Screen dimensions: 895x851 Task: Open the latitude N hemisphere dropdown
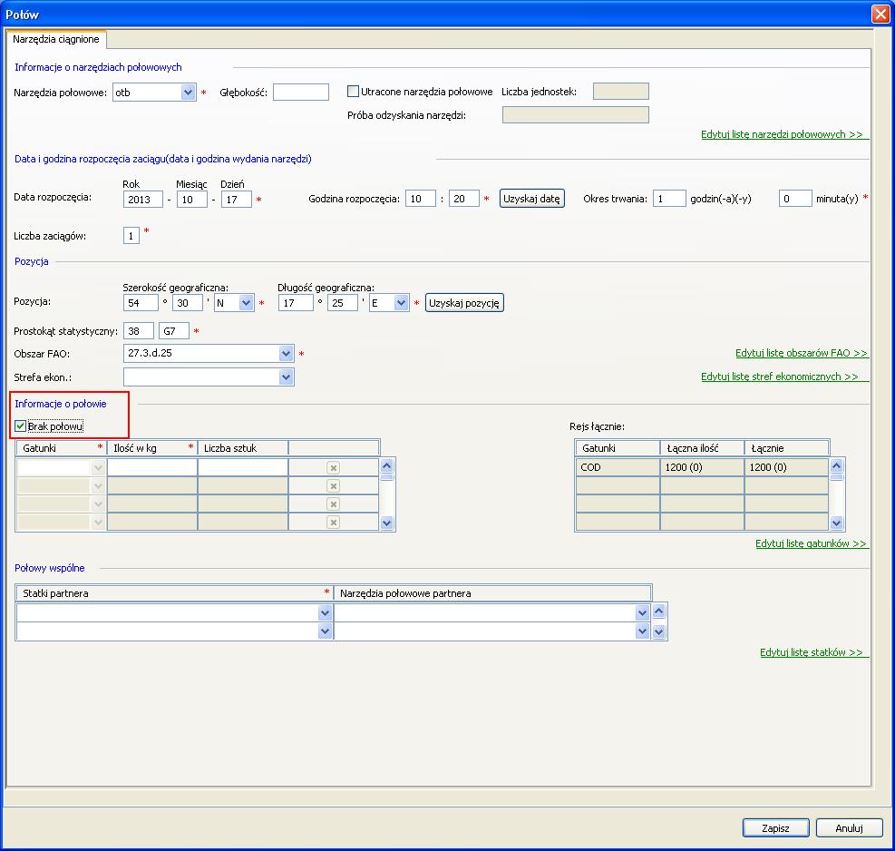246,304
